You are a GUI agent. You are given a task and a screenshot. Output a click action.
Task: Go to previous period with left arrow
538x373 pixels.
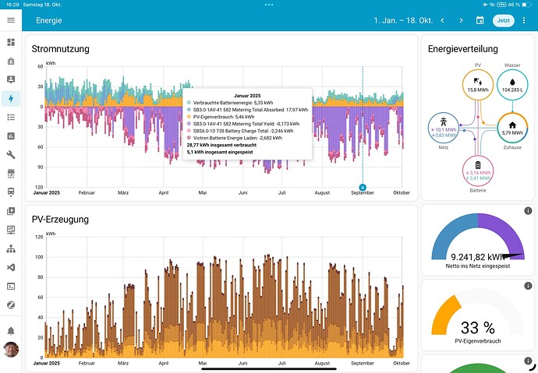coord(443,20)
